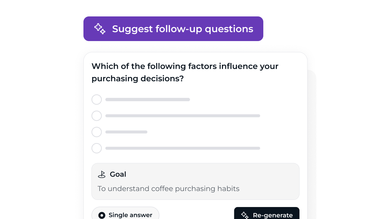Click the Goal heading label
This screenshot has width=383, height=219.
118,174
